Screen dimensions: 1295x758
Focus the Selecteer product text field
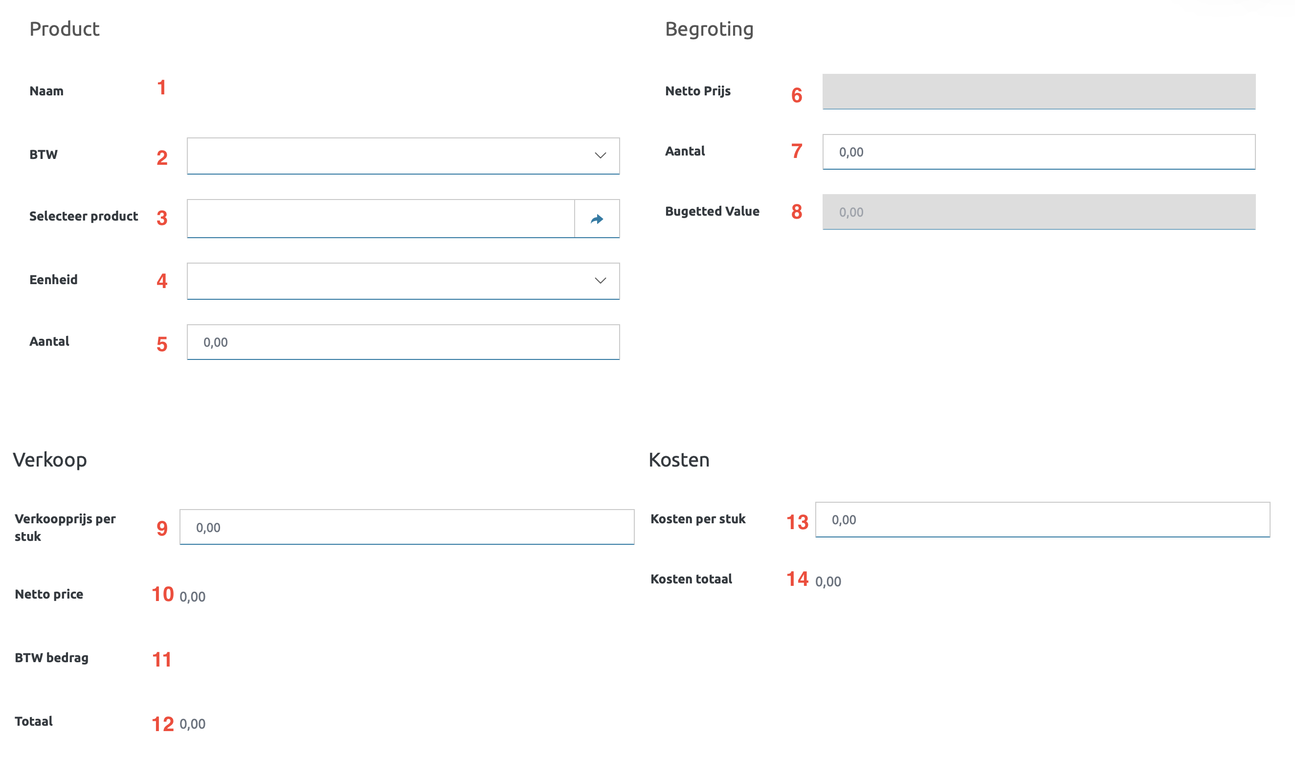tap(380, 219)
